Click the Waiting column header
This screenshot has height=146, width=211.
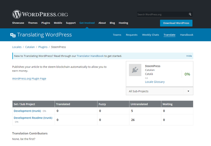pyautogui.click(x=177, y=104)
